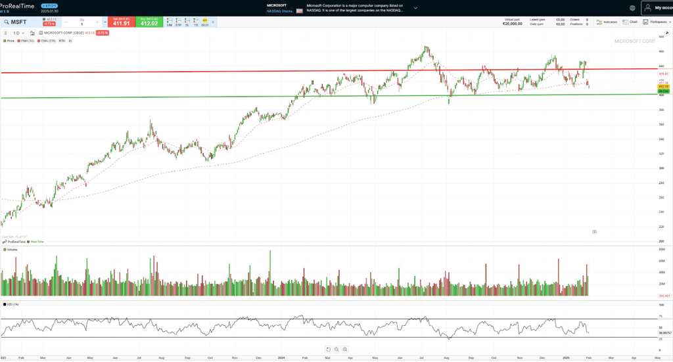Open the Chart settings button
Image resolution: width=673 pixels, height=362 pixels.
tap(630, 22)
